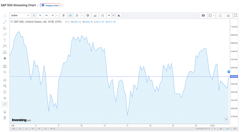This screenshot has width=241, height=132.
Task: Open chart settings gear in top toolbar
Action: pyautogui.click(x=88, y=15)
